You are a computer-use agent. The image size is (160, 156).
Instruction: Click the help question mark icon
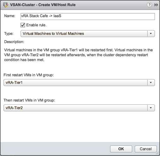(x=149, y=5)
